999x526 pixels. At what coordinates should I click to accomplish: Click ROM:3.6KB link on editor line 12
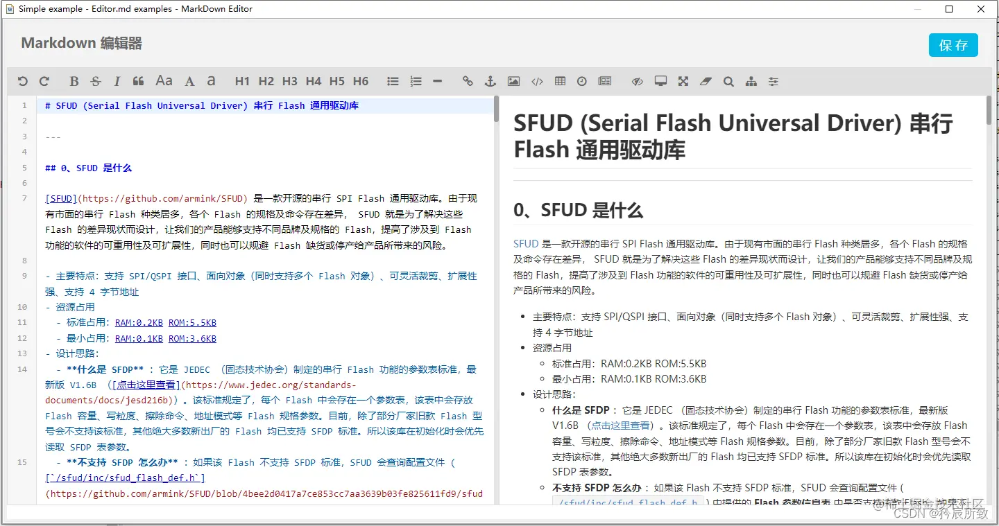pyautogui.click(x=192, y=338)
